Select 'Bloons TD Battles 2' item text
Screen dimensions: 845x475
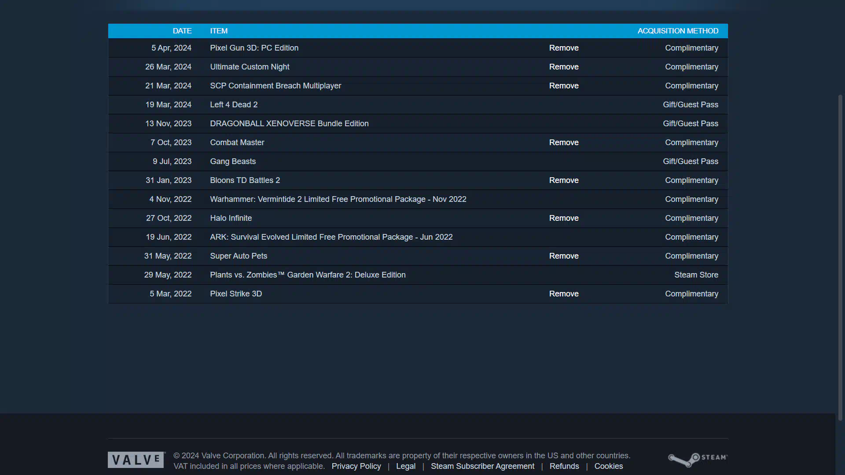point(245,180)
